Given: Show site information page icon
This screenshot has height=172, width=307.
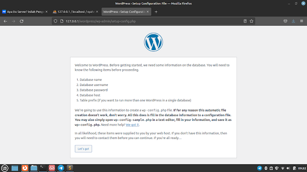Looking at the screenshot, I should tap(62, 21).
